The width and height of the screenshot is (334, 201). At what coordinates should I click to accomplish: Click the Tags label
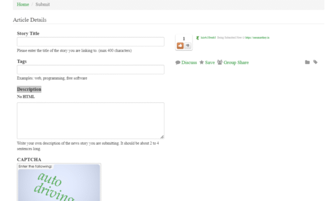(22, 61)
